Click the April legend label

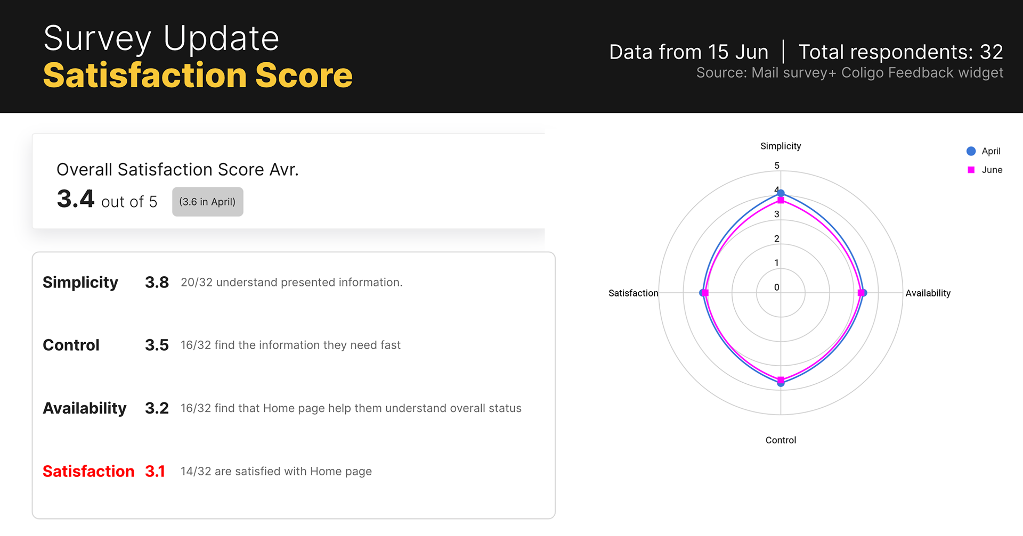990,151
